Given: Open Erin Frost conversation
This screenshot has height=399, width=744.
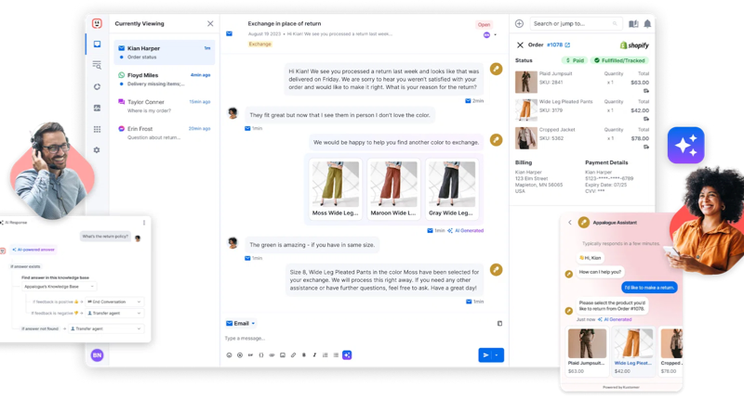Looking at the screenshot, I should pyautogui.click(x=165, y=133).
